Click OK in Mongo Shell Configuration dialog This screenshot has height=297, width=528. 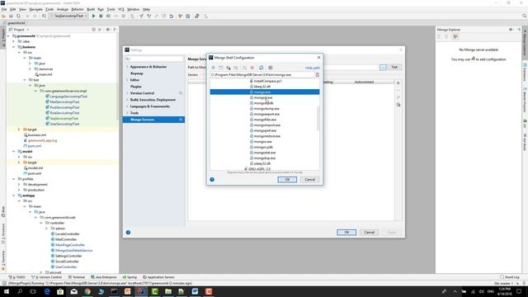coord(287,180)
